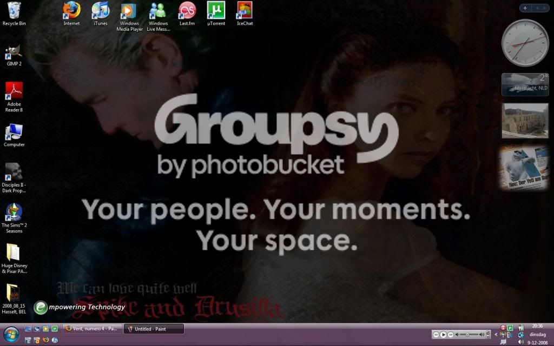This screenshot has height=346, width=554.
Task: Open the Maastricht weather gadget
Action: [525, 84]
